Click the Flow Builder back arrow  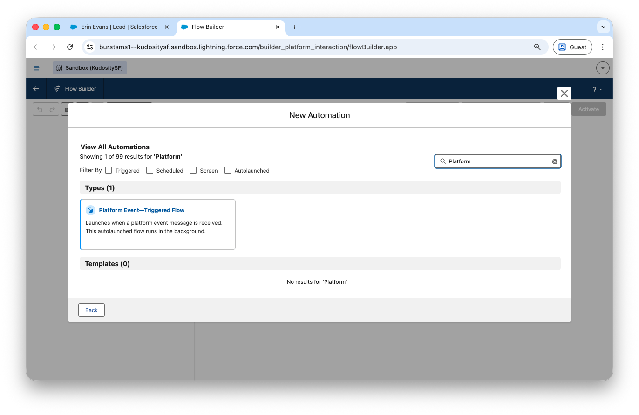click(36, 89)
